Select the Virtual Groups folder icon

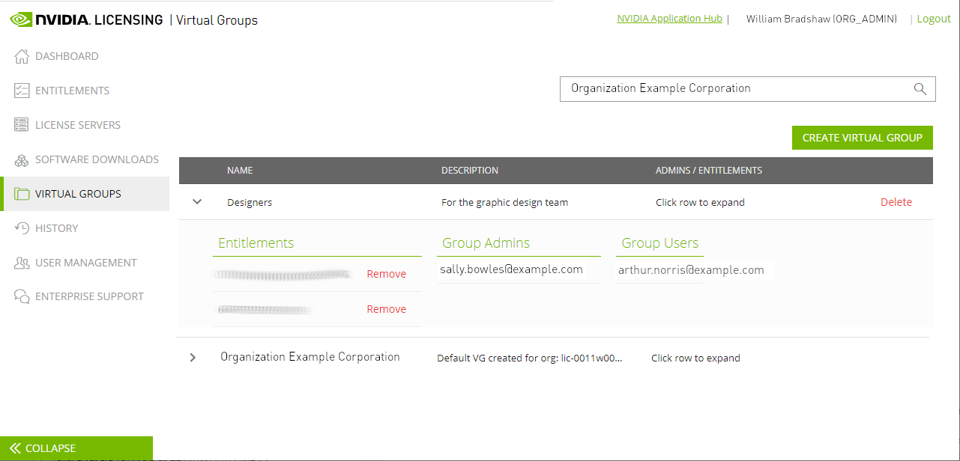21,193
